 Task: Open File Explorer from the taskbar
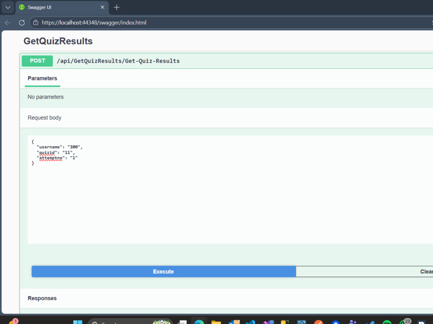tap(216, 322)
